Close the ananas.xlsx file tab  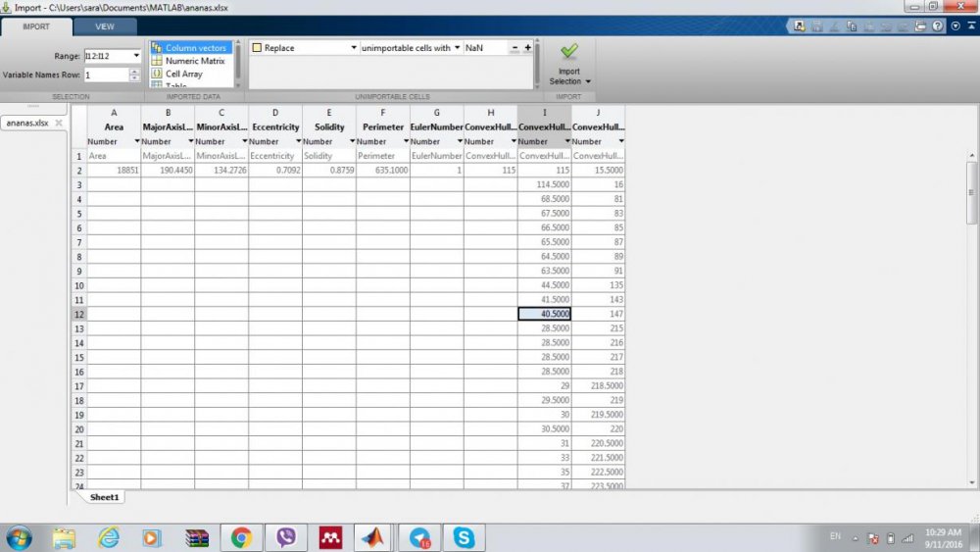(59, 124)
